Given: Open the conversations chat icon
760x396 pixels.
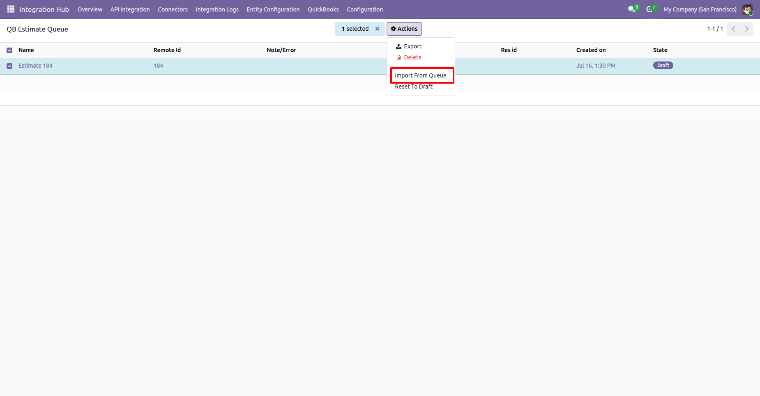Looking at the screenshot, I should pos(631,9).
